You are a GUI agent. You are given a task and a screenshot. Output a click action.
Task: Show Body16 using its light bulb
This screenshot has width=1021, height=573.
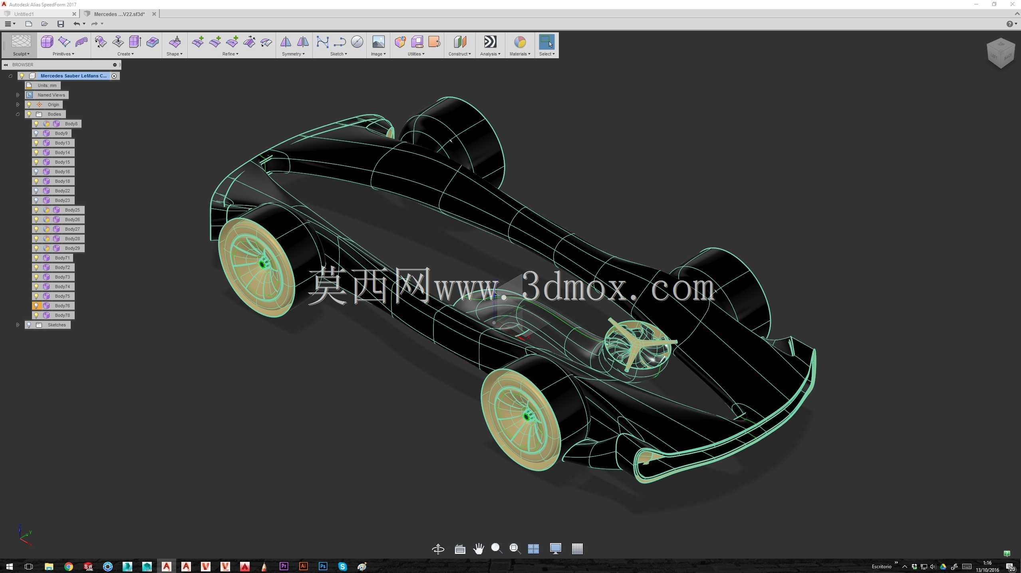click(x=36, y=172)
